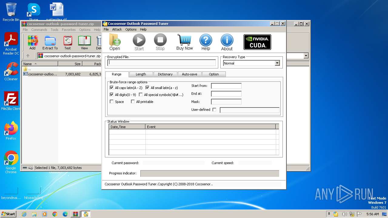
Task: Open the Options menu in Password Tuner
Action: 131,29
